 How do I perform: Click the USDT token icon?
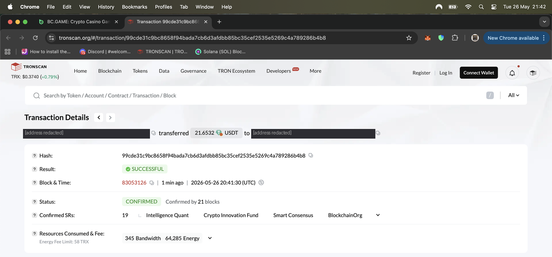click(219, 133)
